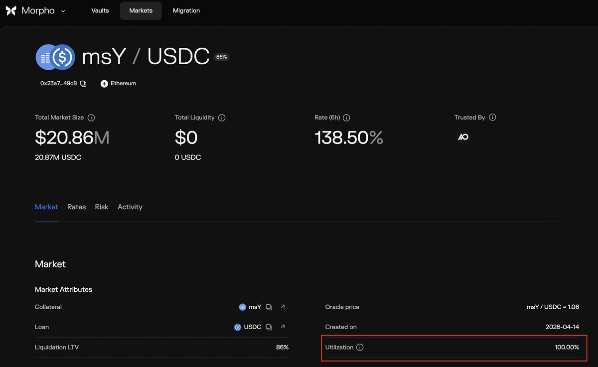Copy the USDC loan token address

coord(269,327)
